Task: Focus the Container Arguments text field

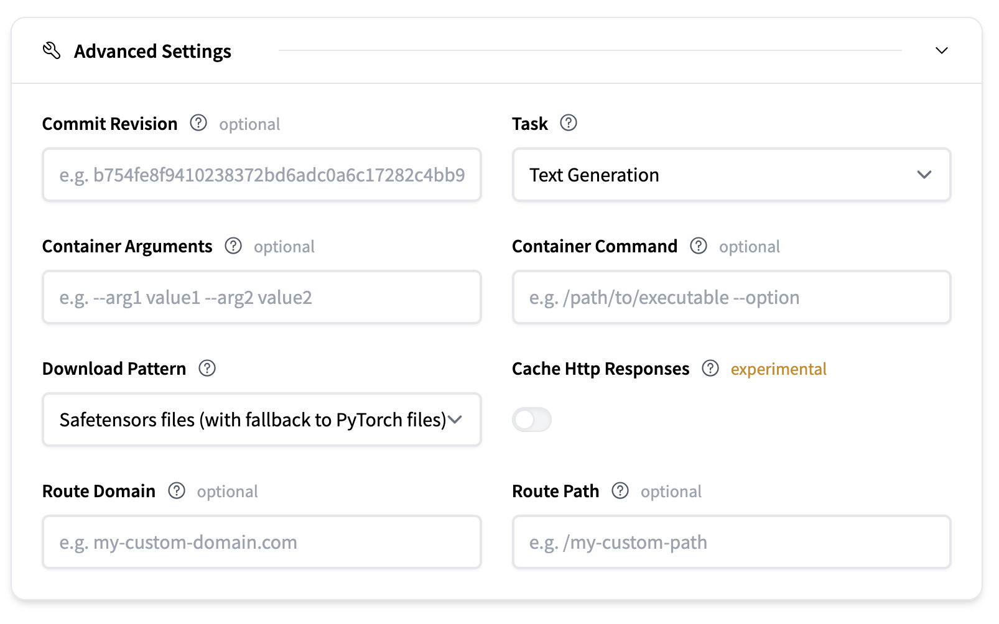Action: [261, 297]
